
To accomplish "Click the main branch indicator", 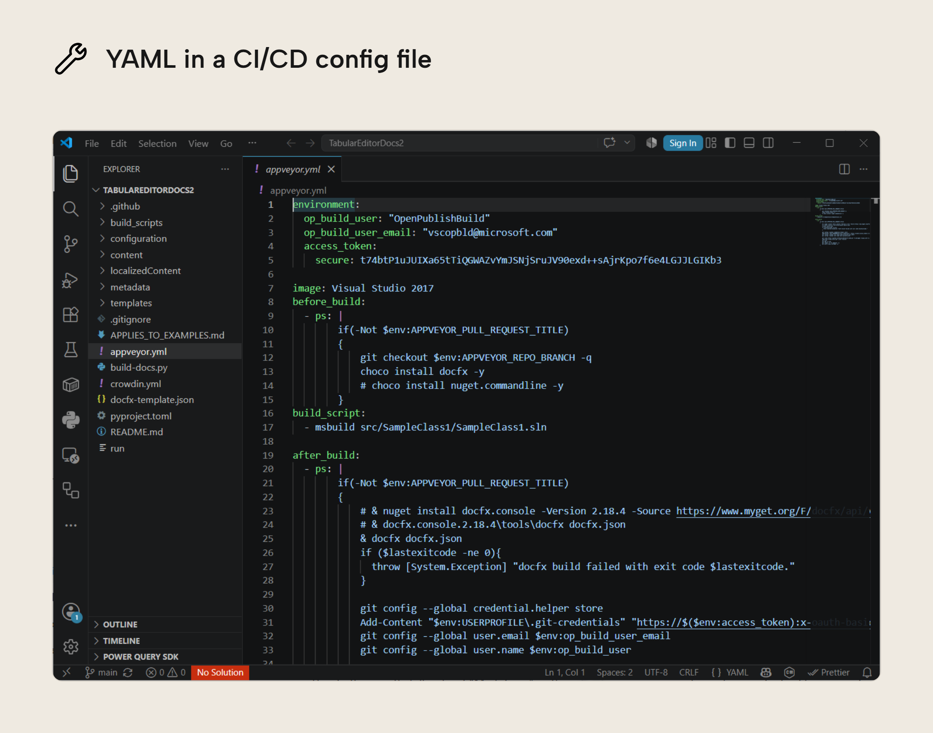I will 102,673.
